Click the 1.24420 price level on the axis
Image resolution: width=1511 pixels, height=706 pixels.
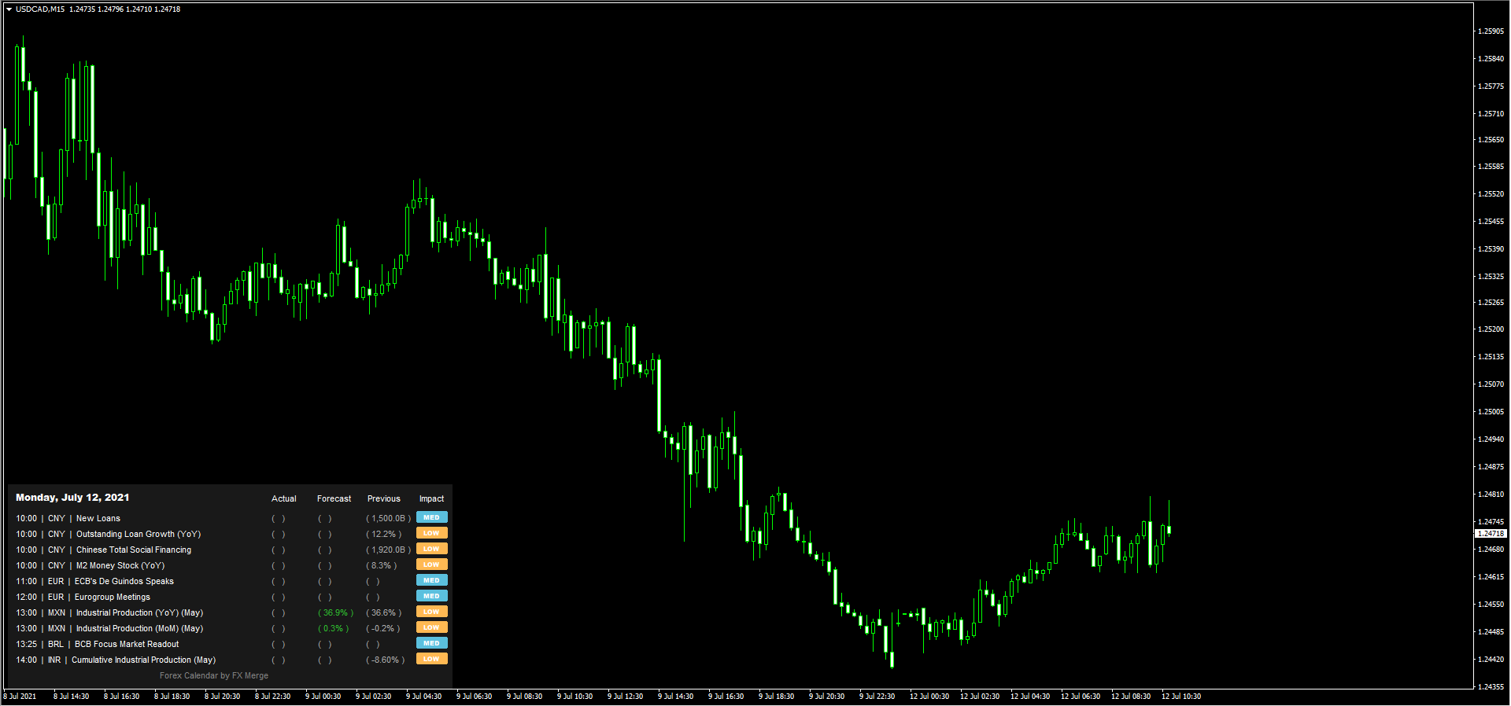pyautogui.click(x=1491, y=660)
